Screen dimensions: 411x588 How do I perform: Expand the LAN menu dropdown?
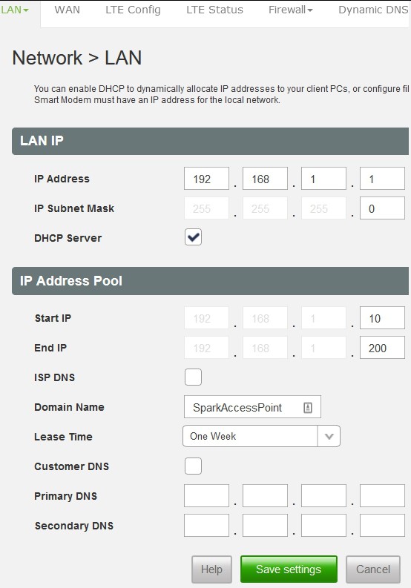[15, 10]
